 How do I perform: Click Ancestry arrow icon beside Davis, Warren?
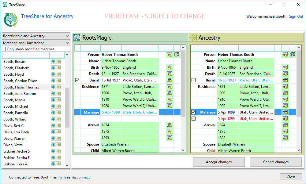[x=58, y=139]
